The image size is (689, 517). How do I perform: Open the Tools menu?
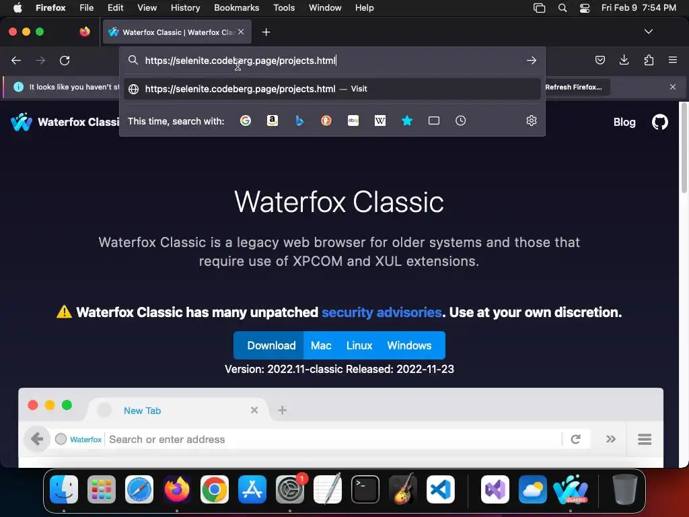pos(284,8)
